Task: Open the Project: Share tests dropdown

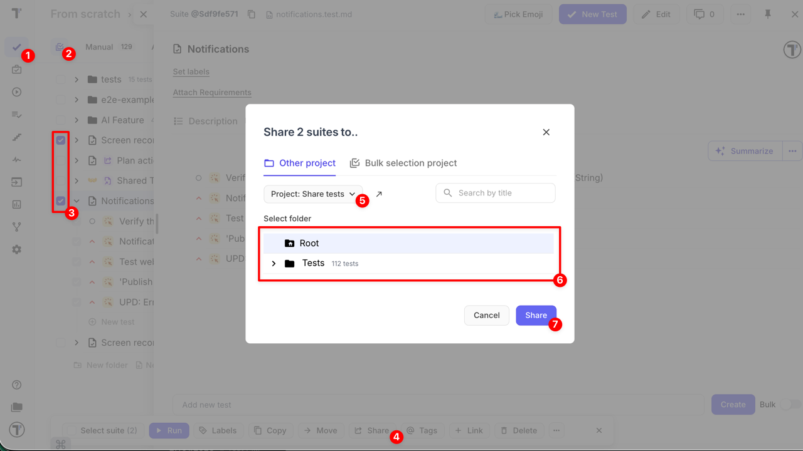Action: [x=313, y=194]
